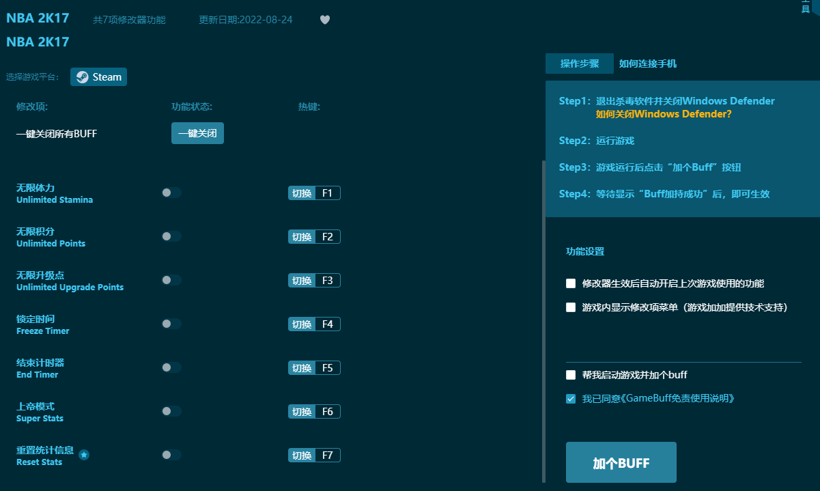Click 切换 for the F5 hotkey

pyautogui.click(x=302, y=368)
